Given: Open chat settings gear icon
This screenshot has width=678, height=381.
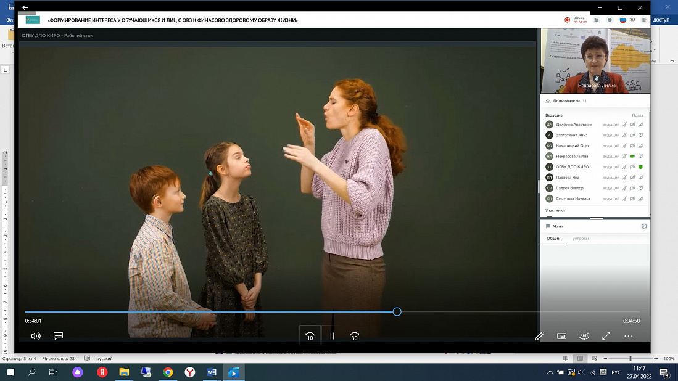Looking at the screenshot, I should (644, 226).
